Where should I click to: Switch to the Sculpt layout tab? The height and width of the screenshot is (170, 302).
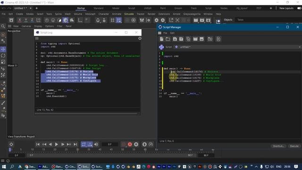[132, 8]
